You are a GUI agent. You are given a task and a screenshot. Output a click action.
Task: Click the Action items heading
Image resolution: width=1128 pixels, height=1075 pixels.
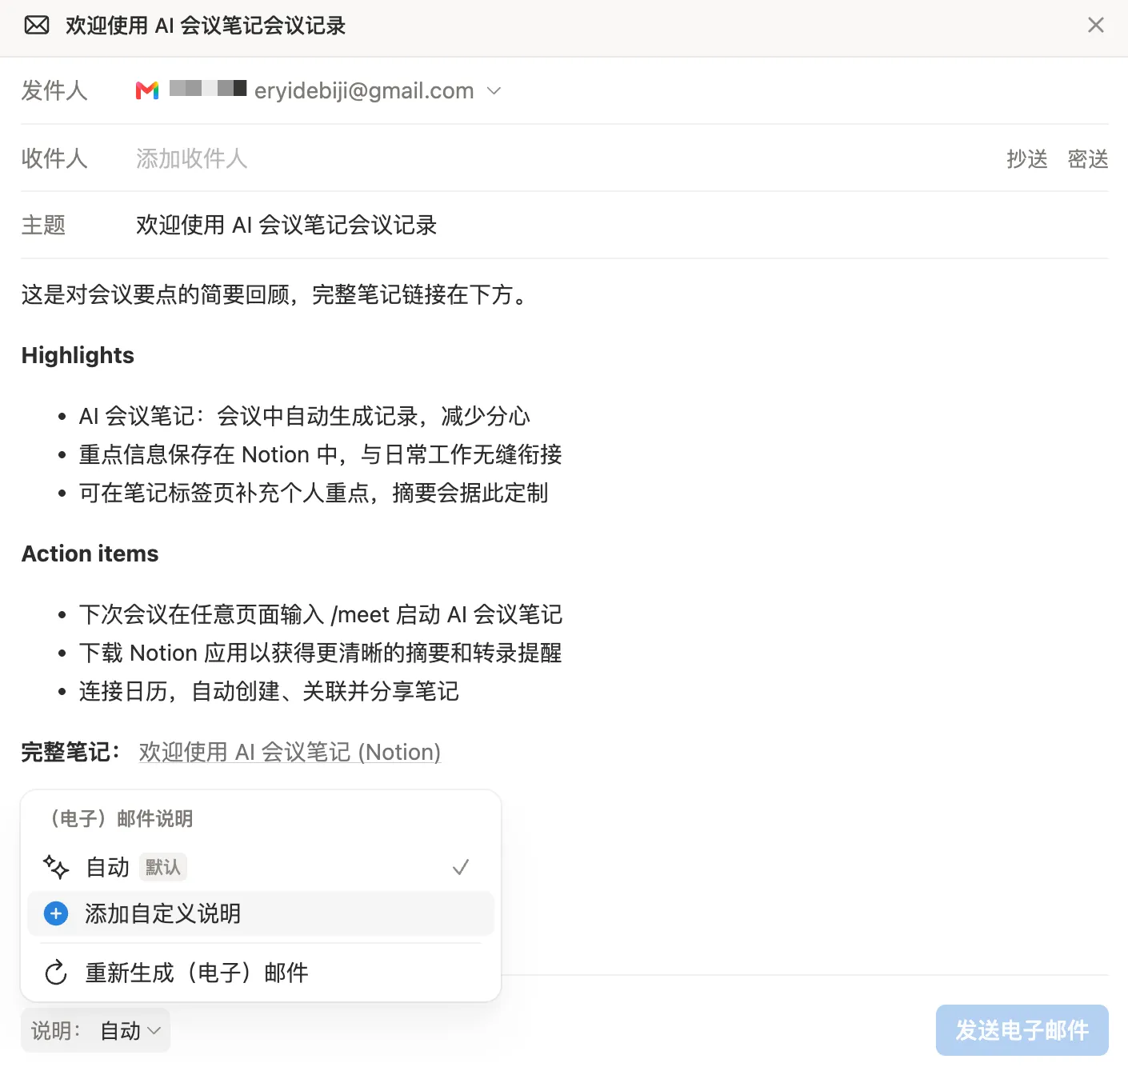coord(90,553)
